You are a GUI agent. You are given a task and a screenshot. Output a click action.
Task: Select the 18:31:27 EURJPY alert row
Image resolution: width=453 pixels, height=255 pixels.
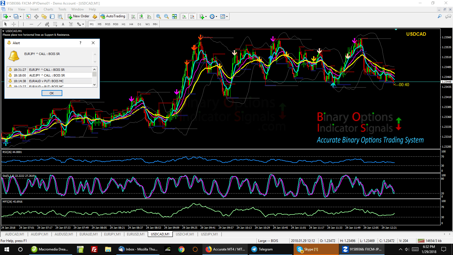coord(50,70)
